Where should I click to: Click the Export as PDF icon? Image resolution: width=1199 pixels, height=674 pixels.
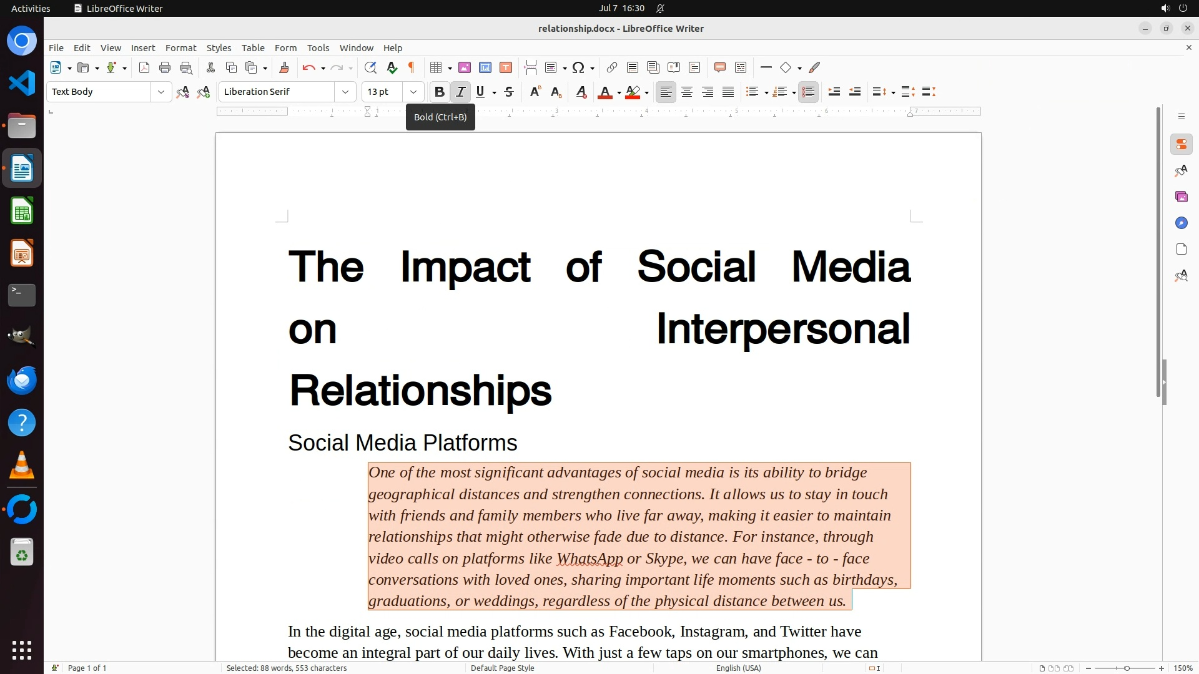pos(144,67)
